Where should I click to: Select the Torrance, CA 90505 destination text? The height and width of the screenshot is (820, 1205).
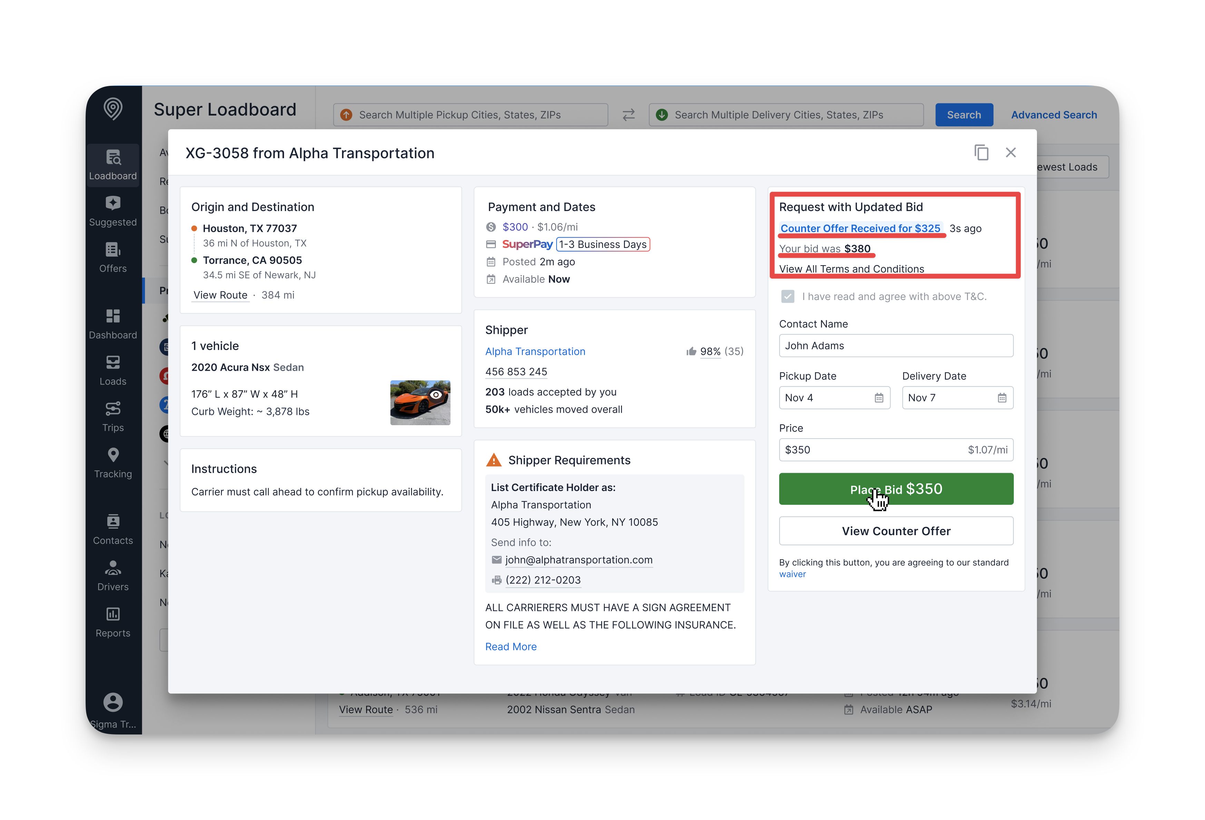click(252, 261)
